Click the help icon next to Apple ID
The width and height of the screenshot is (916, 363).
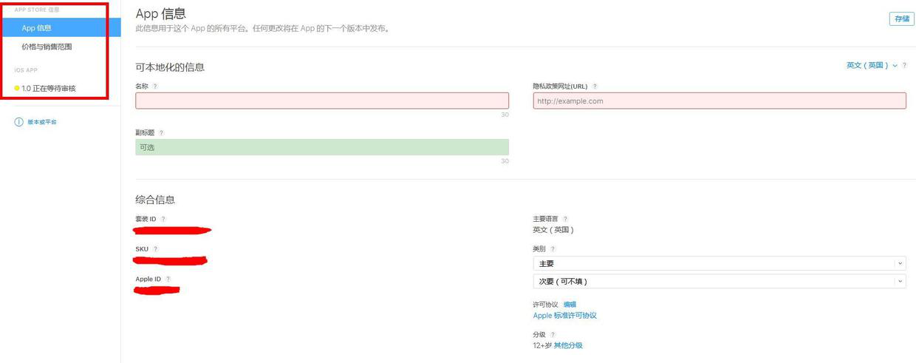click(168, 279)
